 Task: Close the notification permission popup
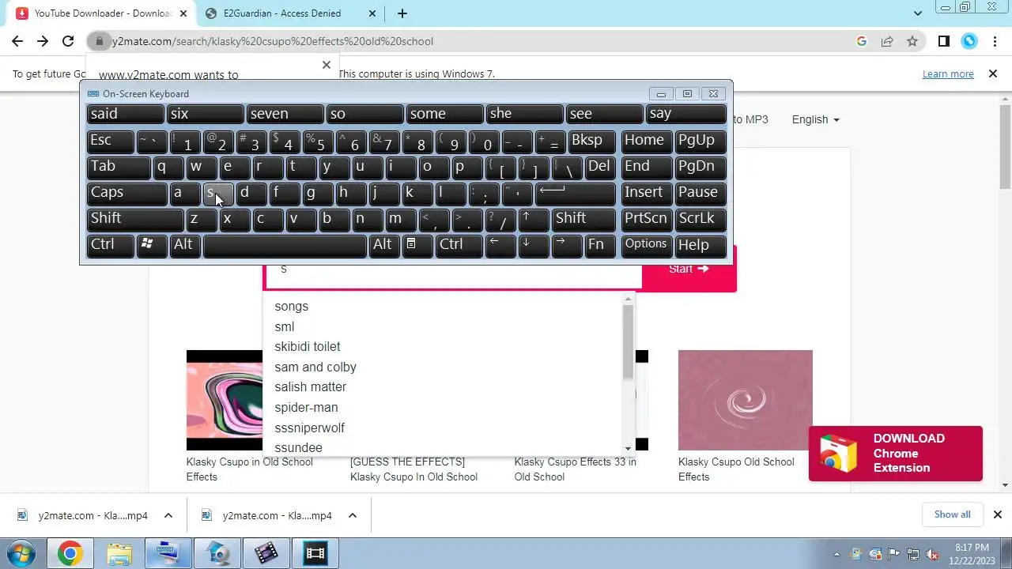pos(326,65)
